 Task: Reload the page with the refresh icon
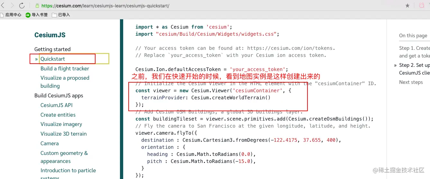point(22,5)
